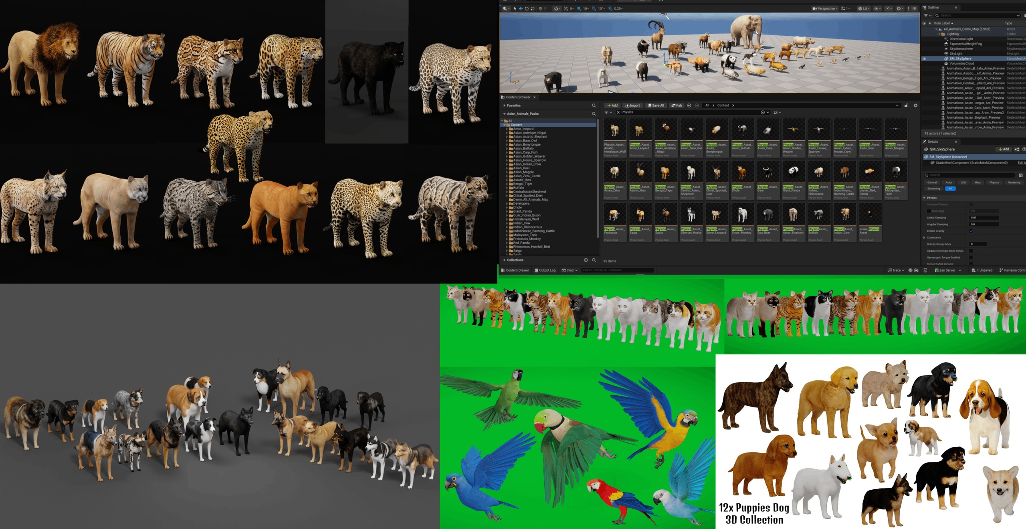Image resolution: width=1026 pixels, height=529 pixels.
Task: Click the Import button in Content Browser
Action: pyautogui.click(x=633, y=105)
